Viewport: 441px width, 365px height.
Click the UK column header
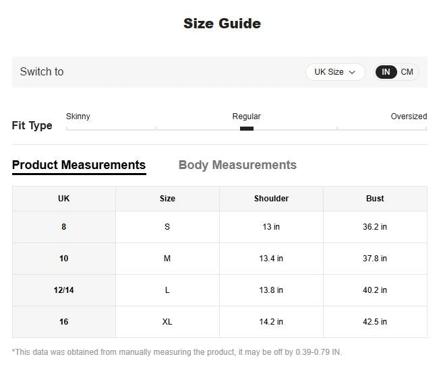64,199
